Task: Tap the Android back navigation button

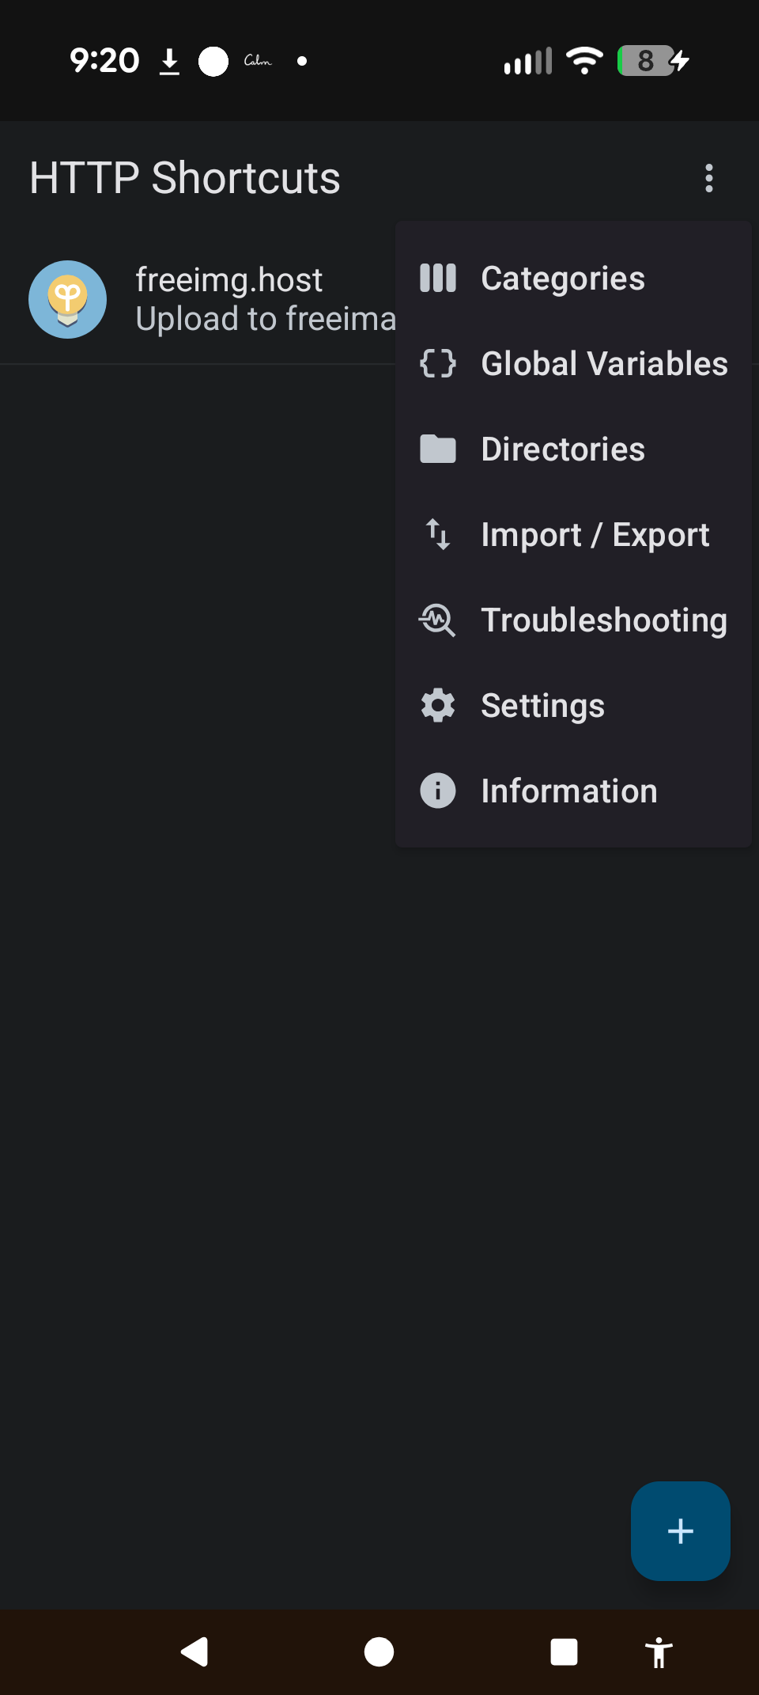Action: point(194,1652)
